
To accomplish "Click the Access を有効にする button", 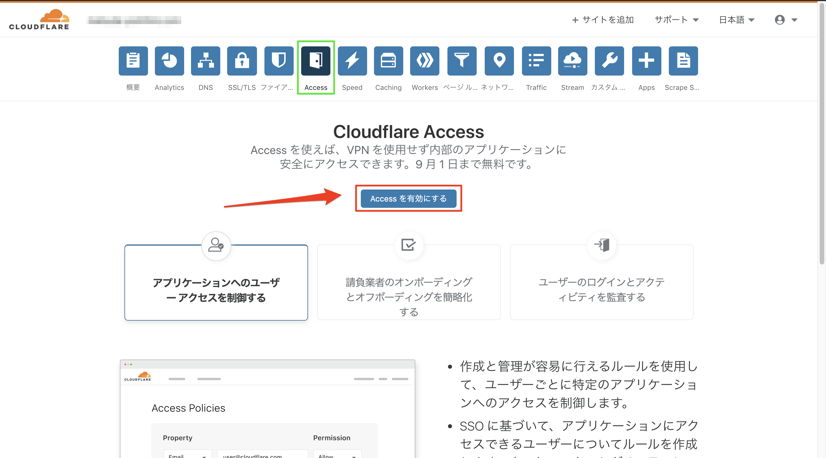I will (x=408, y=198).
